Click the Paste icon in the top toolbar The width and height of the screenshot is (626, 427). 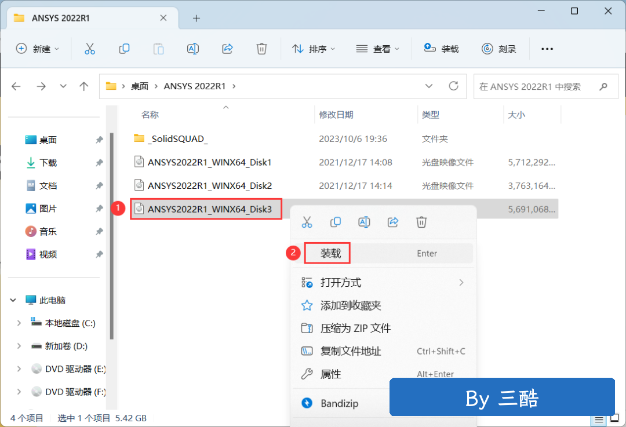click(158, 49)
